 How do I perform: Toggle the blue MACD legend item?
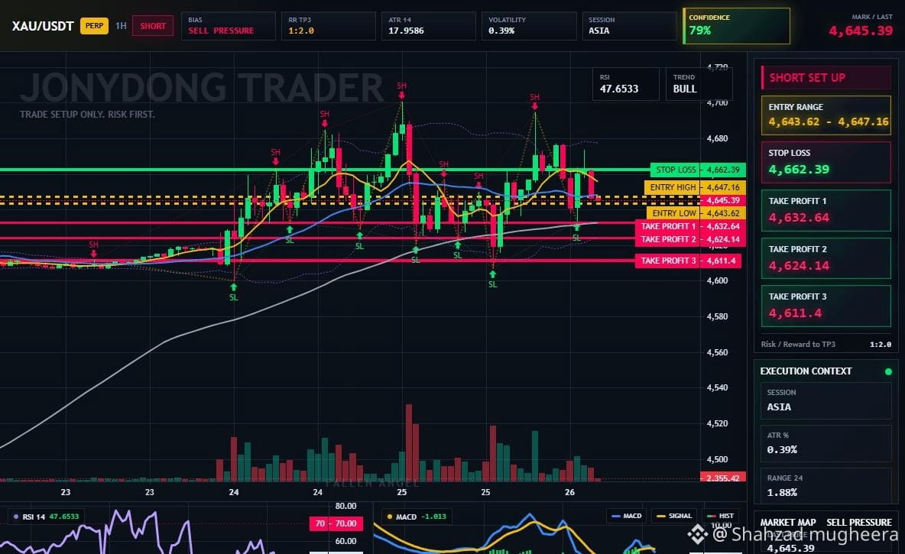point(627,516)
